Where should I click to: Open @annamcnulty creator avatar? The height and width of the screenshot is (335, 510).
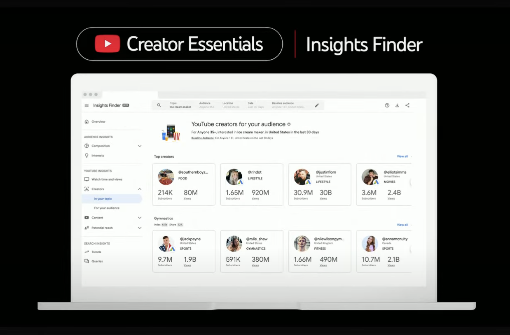(x=370, y=244)
